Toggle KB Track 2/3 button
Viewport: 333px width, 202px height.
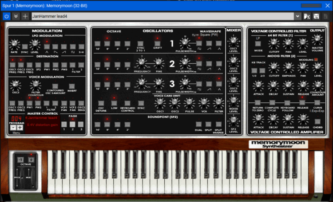262,70
